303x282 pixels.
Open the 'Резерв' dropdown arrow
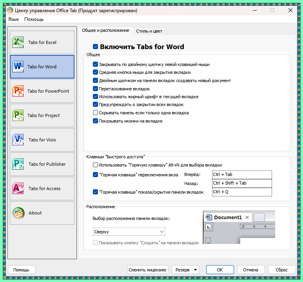195,270
